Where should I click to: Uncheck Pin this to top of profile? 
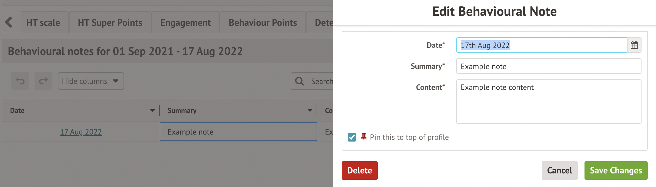coord(352,137)
